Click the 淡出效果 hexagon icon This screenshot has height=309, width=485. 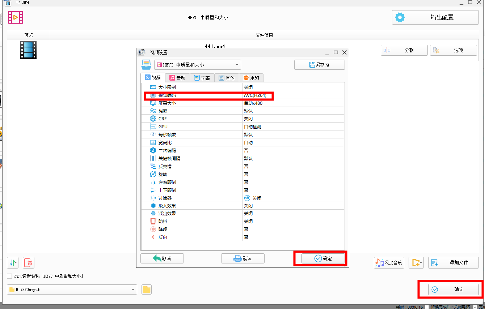tap(153, 214)
